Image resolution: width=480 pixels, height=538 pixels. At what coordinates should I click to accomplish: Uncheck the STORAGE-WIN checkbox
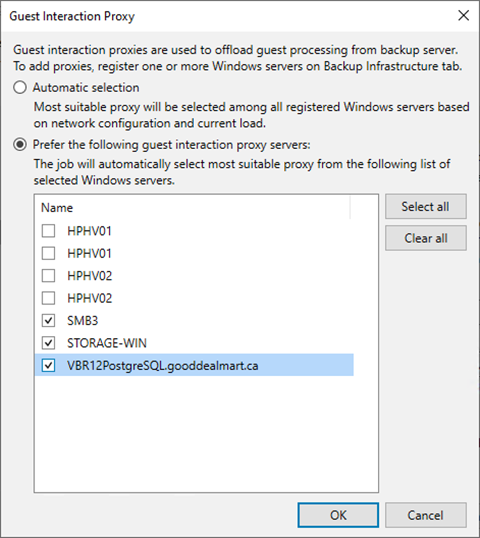click(x=48, y=343)
